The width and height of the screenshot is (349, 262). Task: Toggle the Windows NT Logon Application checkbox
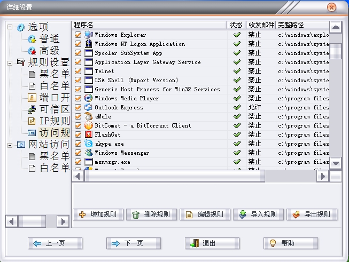click(x=78, y=44)
